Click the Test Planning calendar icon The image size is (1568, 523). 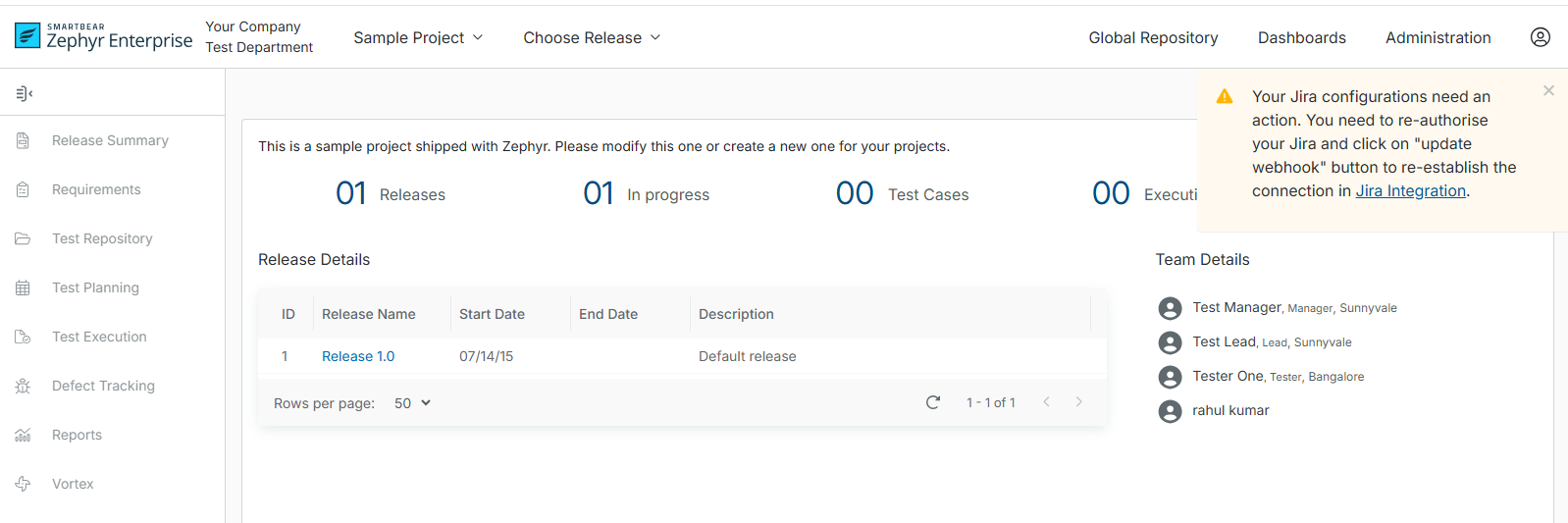click(23, 288)
